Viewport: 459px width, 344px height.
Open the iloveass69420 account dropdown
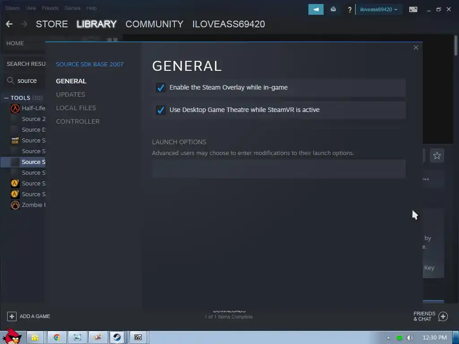(x=378, y=9)
